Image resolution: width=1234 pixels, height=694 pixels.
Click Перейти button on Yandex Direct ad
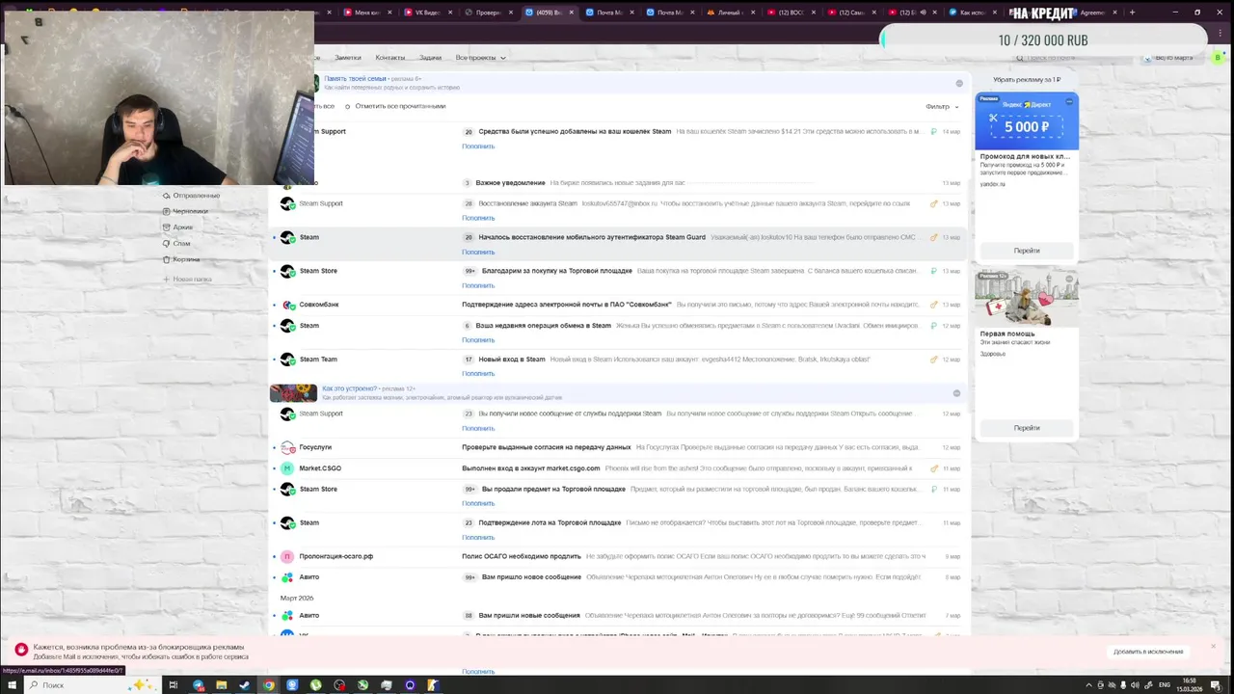[x=1027, y=251]
